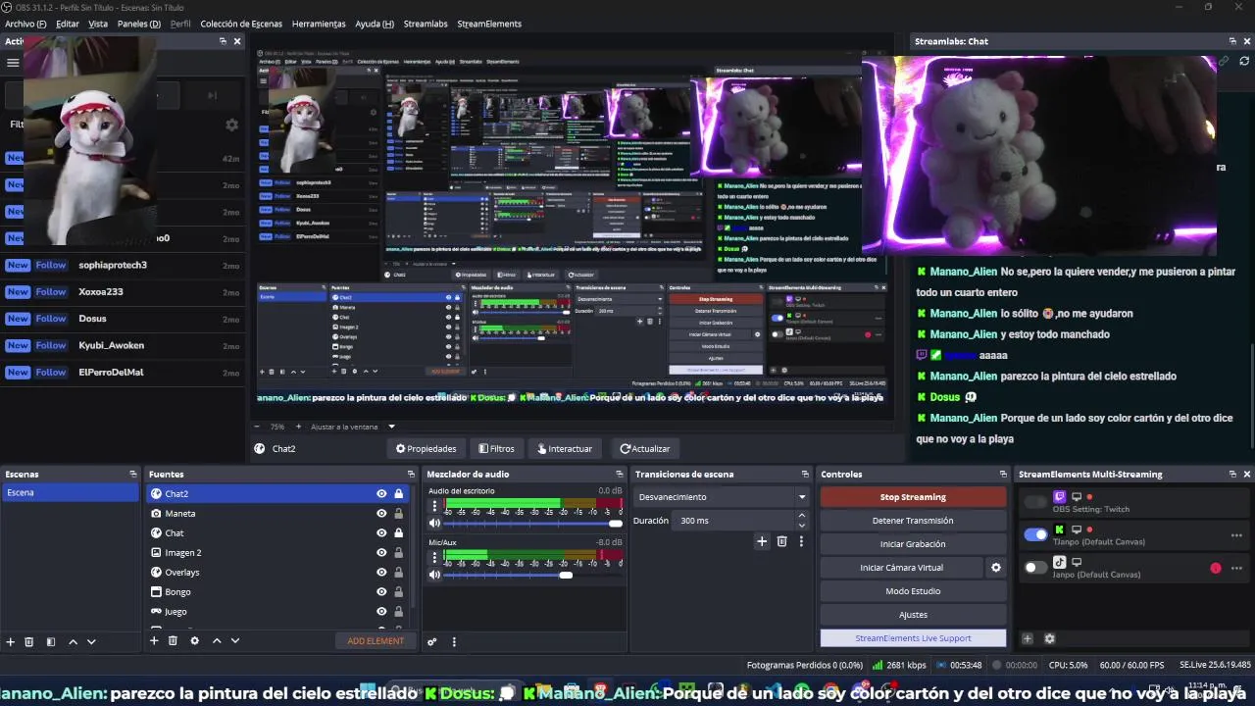Open Filtros for Chat2 source
1255x706 pixels.
(496, 448)
